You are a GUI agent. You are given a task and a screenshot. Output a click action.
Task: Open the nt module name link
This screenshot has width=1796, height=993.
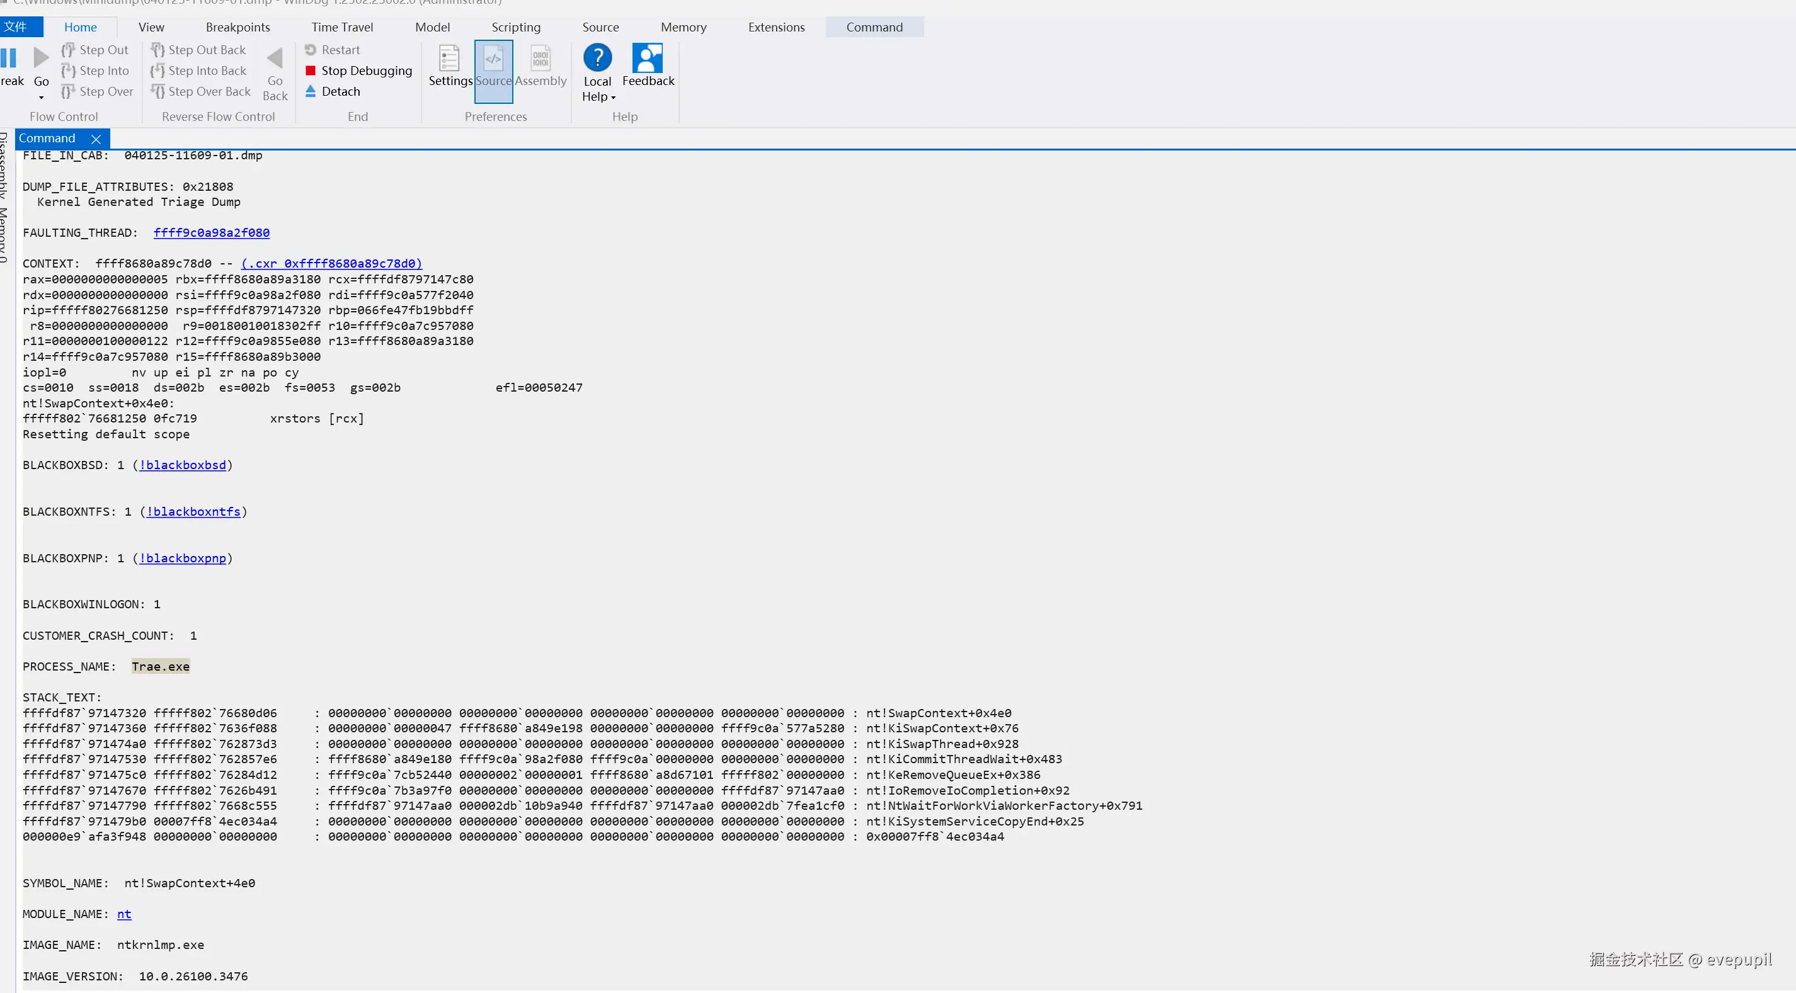tap(124, 914)
